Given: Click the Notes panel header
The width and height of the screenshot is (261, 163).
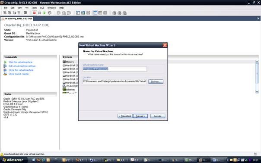Looking at the screenshot, I should 30,94.
